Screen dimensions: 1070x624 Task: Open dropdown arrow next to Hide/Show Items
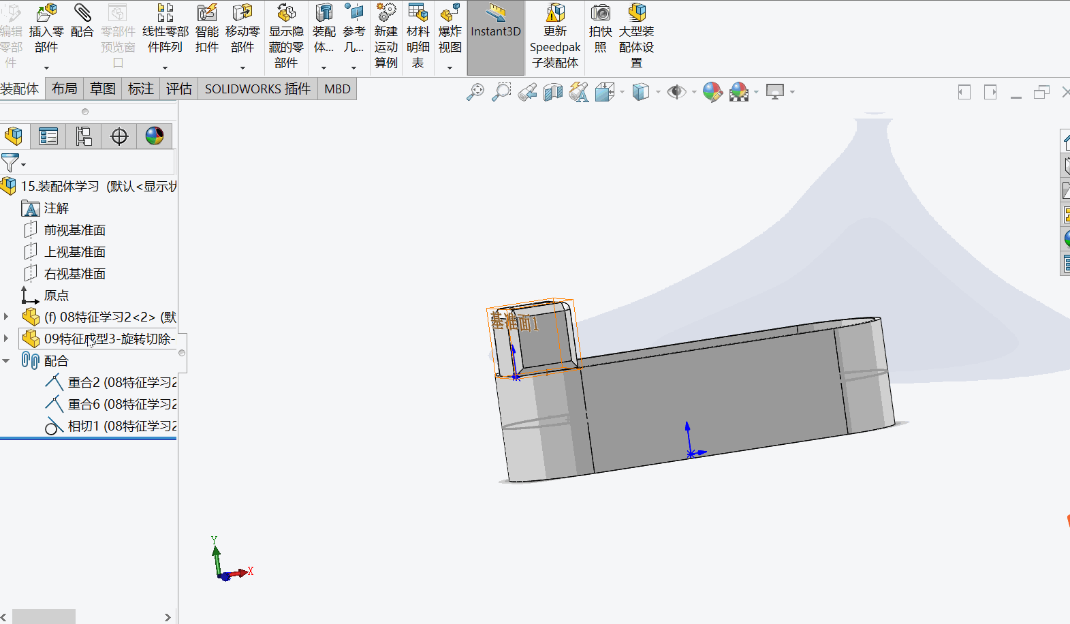point(694,92)
